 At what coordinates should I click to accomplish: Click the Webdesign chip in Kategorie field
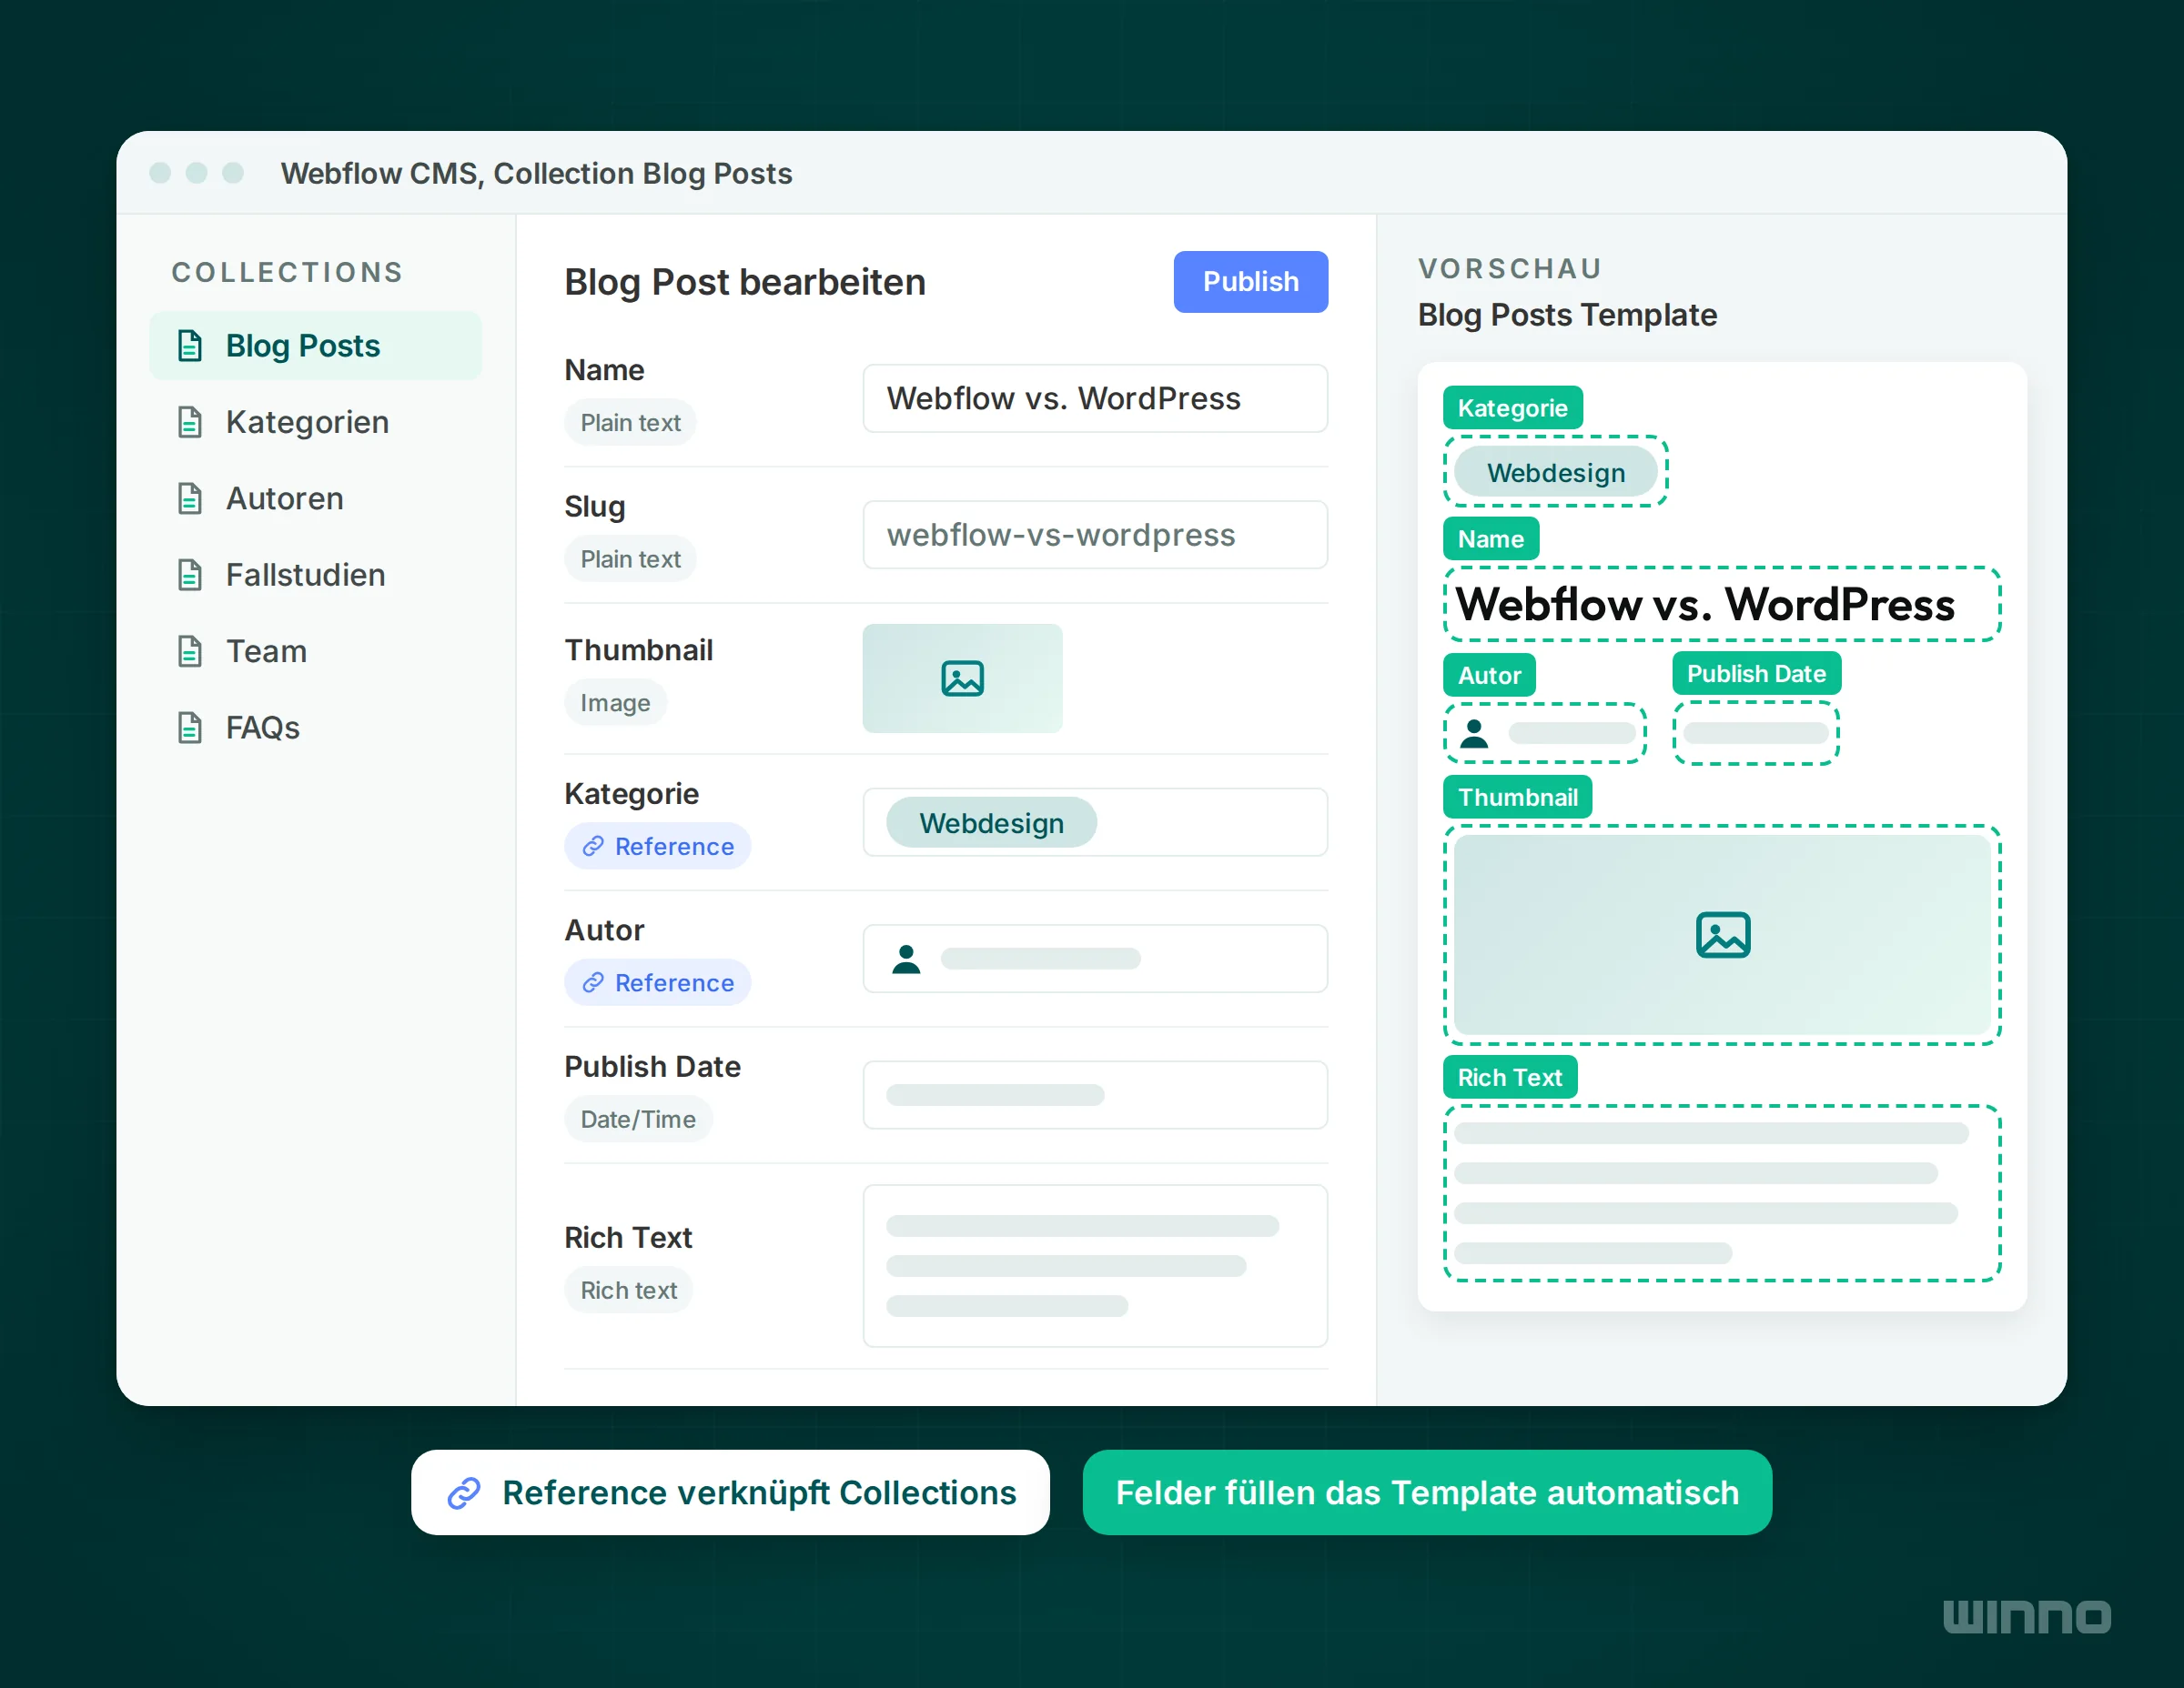click(991, 822)
